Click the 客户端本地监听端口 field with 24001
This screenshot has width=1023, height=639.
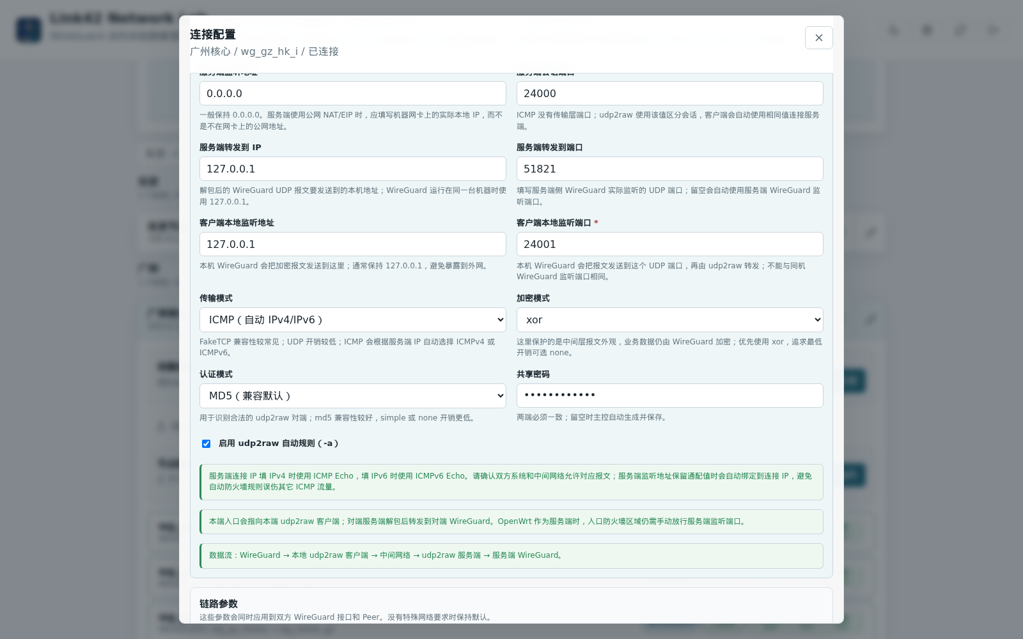tap(669, 244)
